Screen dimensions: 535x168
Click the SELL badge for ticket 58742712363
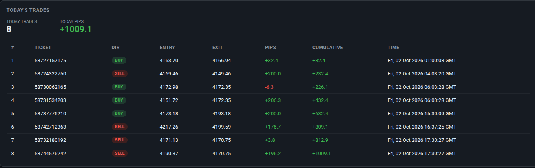[120, 127]
